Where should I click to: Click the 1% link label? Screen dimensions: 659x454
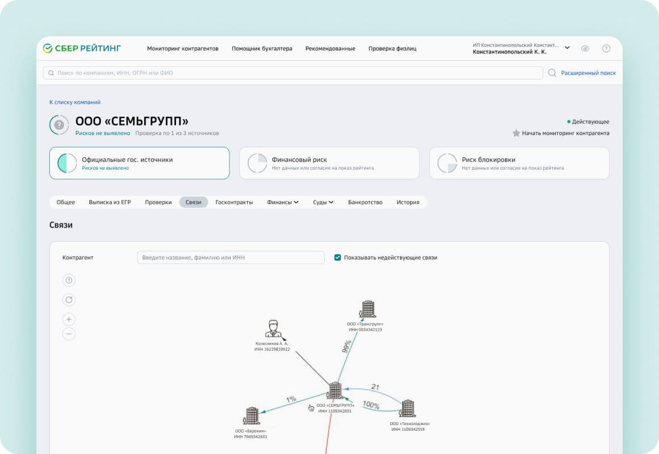tap(291, 399)
